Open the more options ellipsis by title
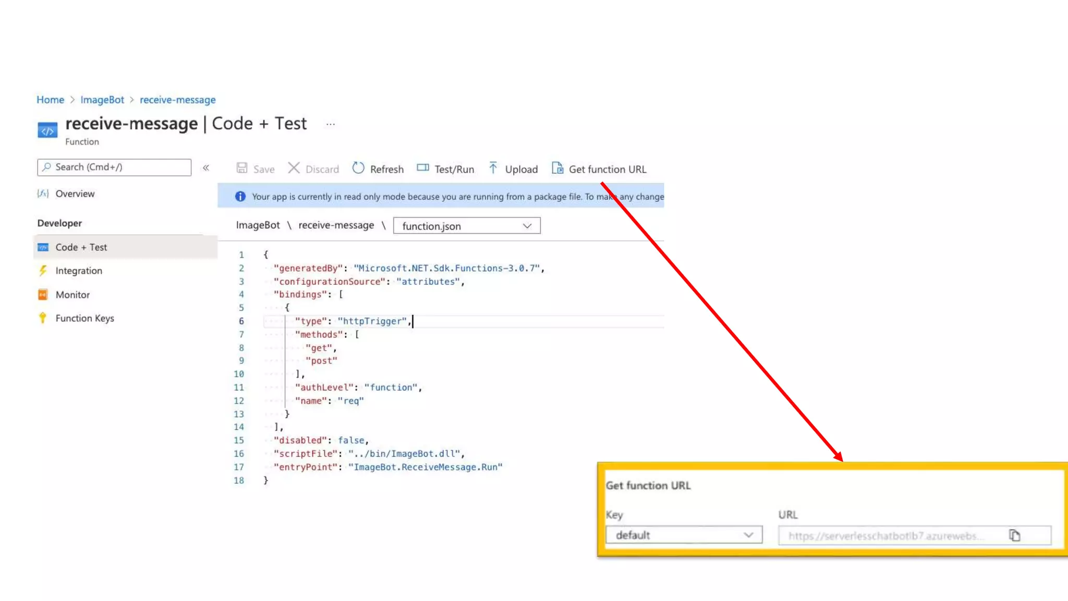 tap(331, 124)
